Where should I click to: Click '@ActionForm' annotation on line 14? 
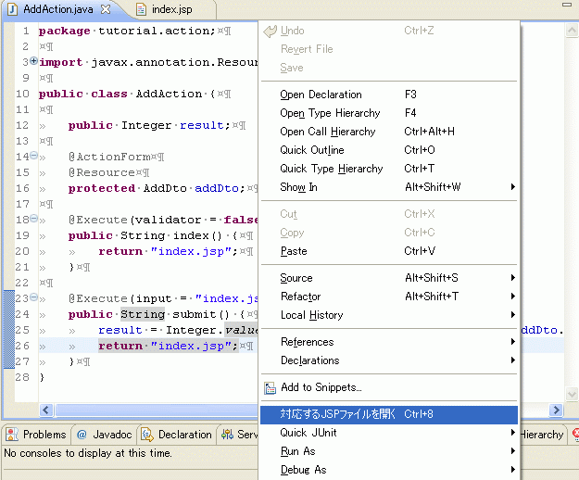point(109,157)
